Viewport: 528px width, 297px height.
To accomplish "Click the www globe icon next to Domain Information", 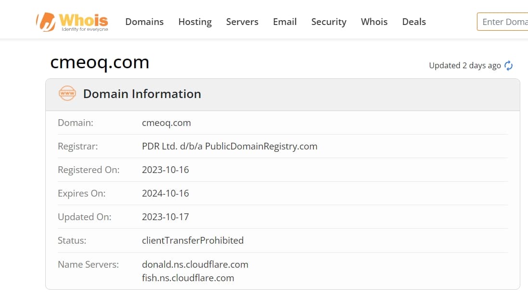I will (x=67, y=94).
